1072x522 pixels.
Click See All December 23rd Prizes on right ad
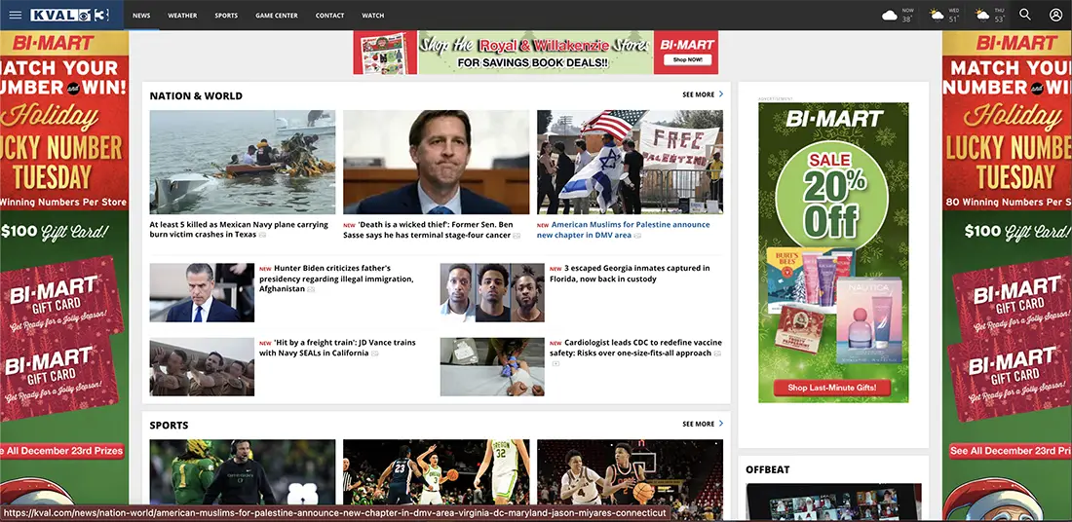click(1011, 451)
